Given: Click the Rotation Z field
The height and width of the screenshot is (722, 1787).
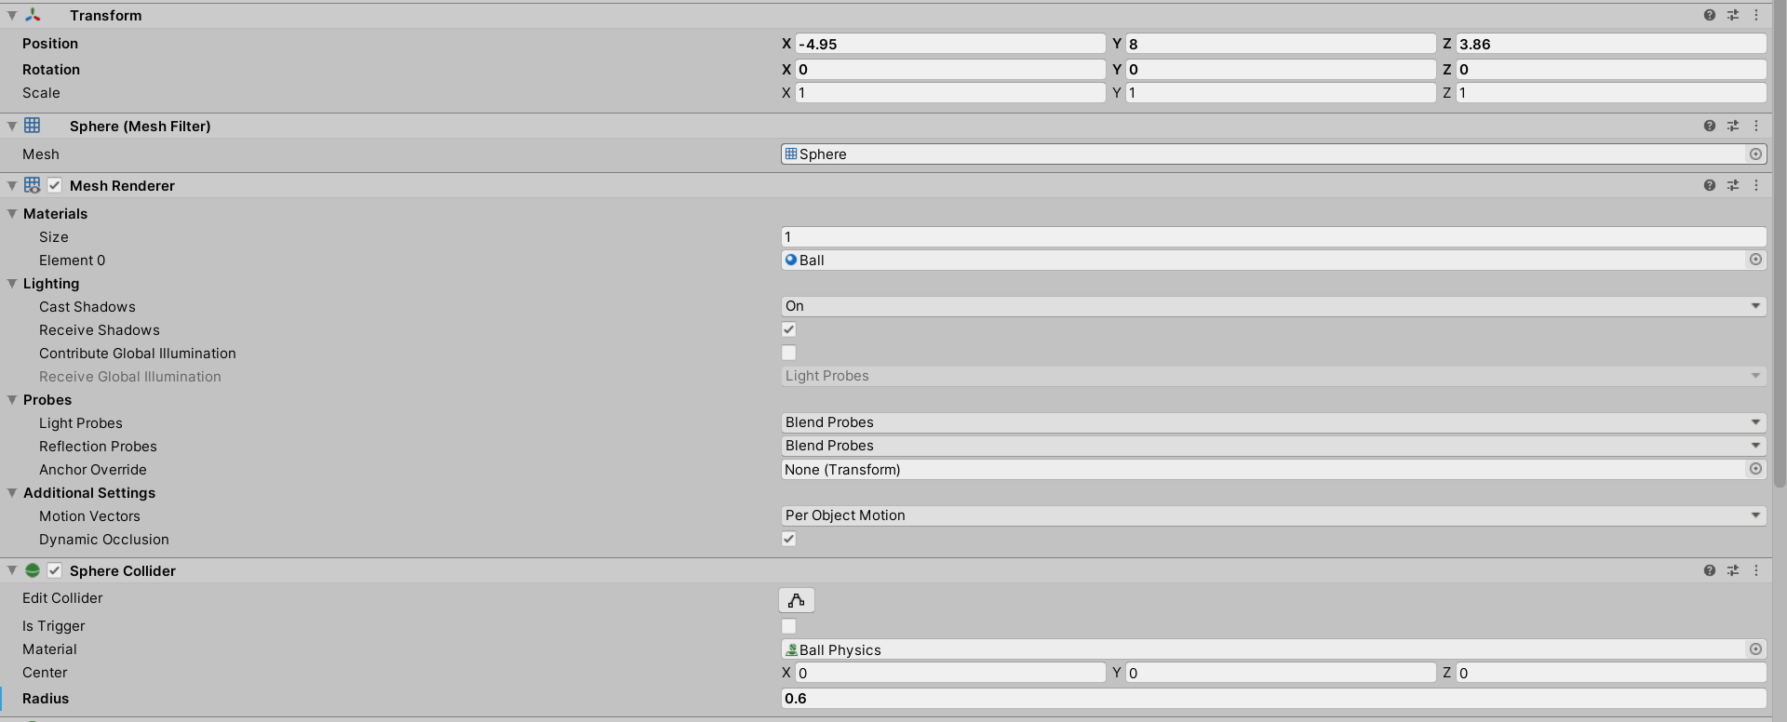Looking at the screenshot, I should point(1611,69).
